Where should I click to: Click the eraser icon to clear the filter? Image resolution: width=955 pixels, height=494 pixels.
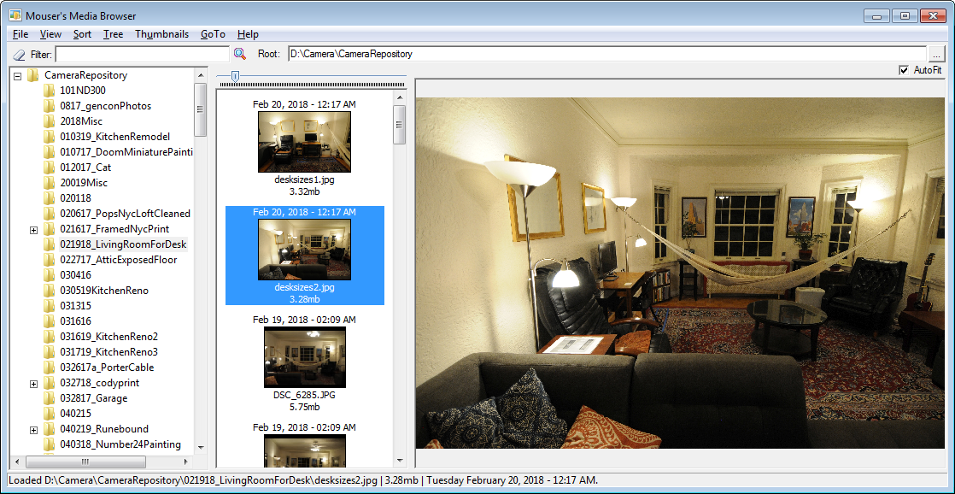coord(19,54)
